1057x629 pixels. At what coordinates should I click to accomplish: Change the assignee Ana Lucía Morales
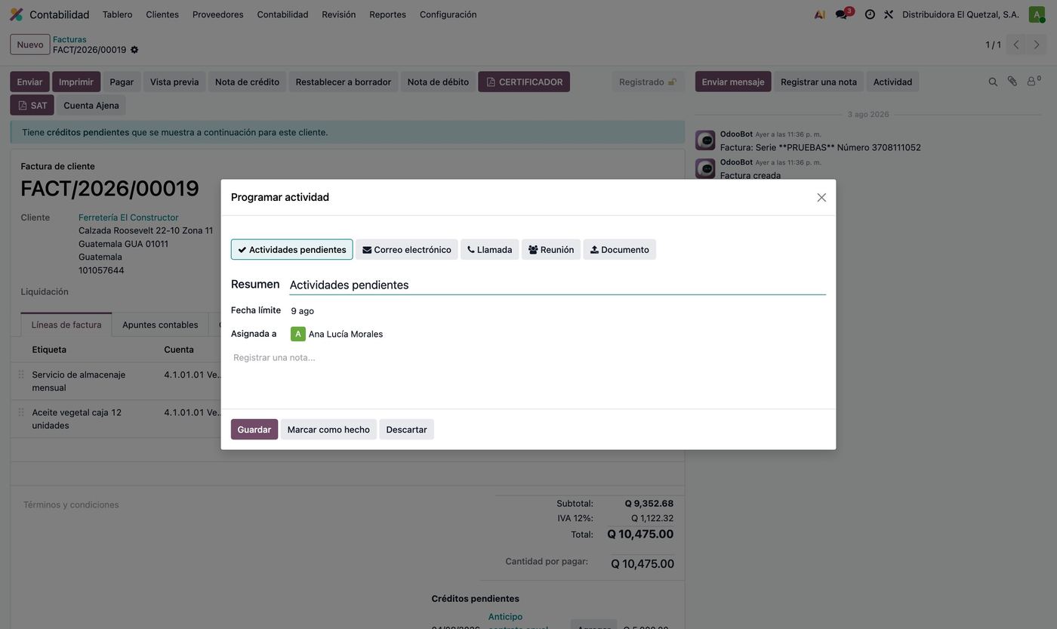(x=345, y=334)
